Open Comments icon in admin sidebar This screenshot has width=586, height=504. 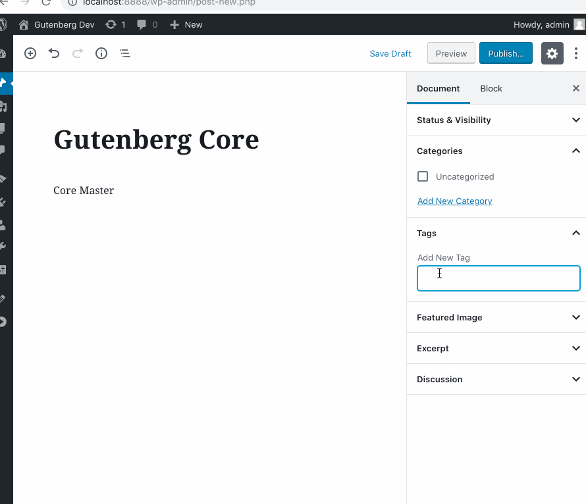pos(3,150)
